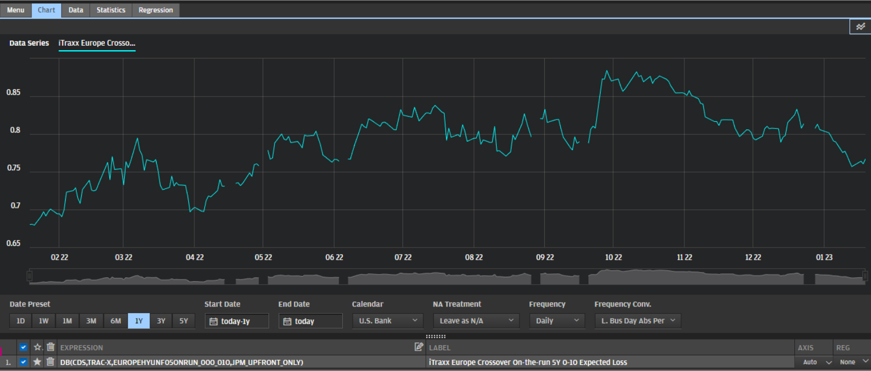Screen dimensions: 871x371
Task: Uncheck the row 1 expression checkbox
Action: pos(23,362)
